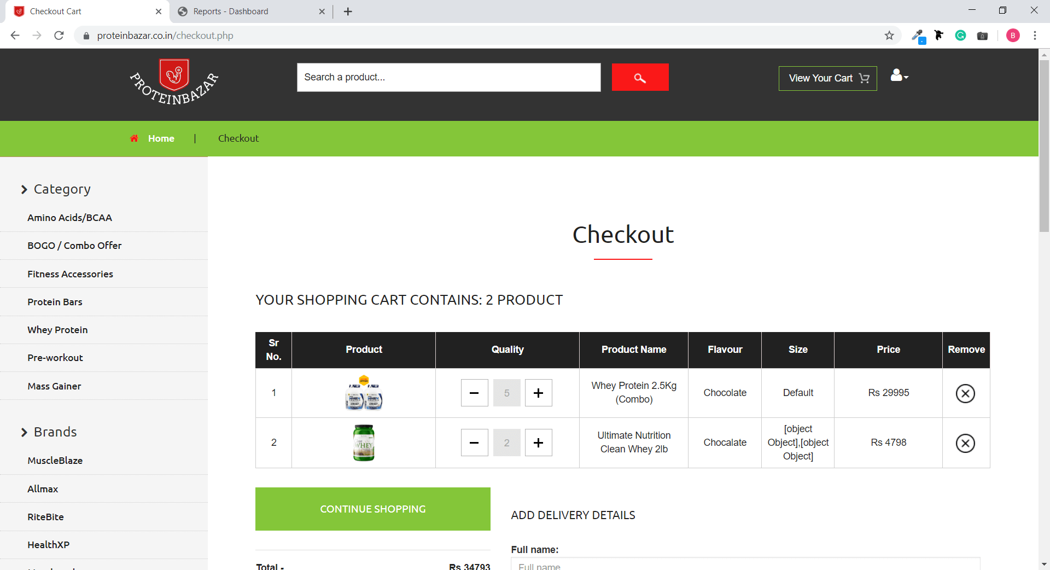1050x570 pixels.
Task: Select the Allmax brand
Action: click(43, 489)
